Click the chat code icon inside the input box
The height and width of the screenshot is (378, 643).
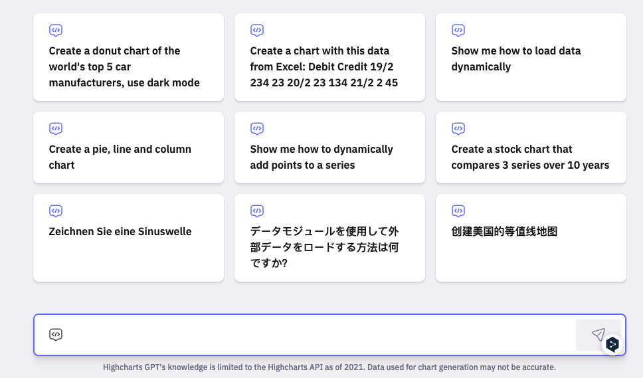(x=56, y=334)
